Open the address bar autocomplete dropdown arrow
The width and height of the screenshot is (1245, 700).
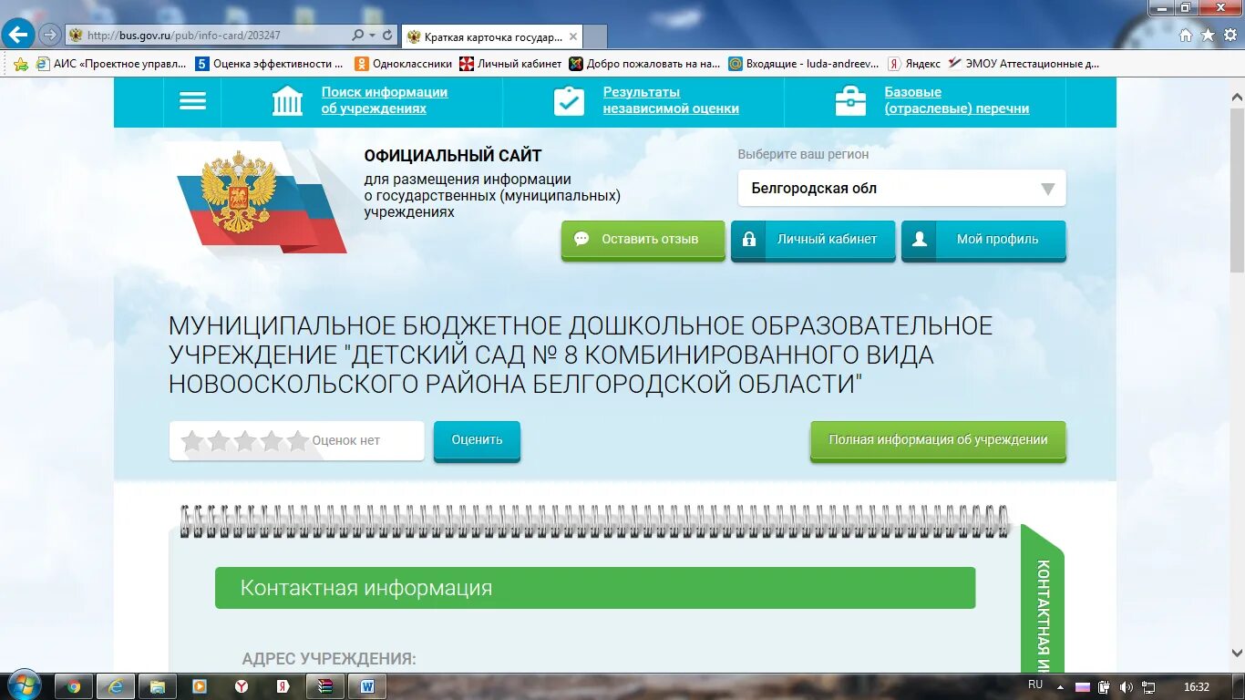click(372, 36)
